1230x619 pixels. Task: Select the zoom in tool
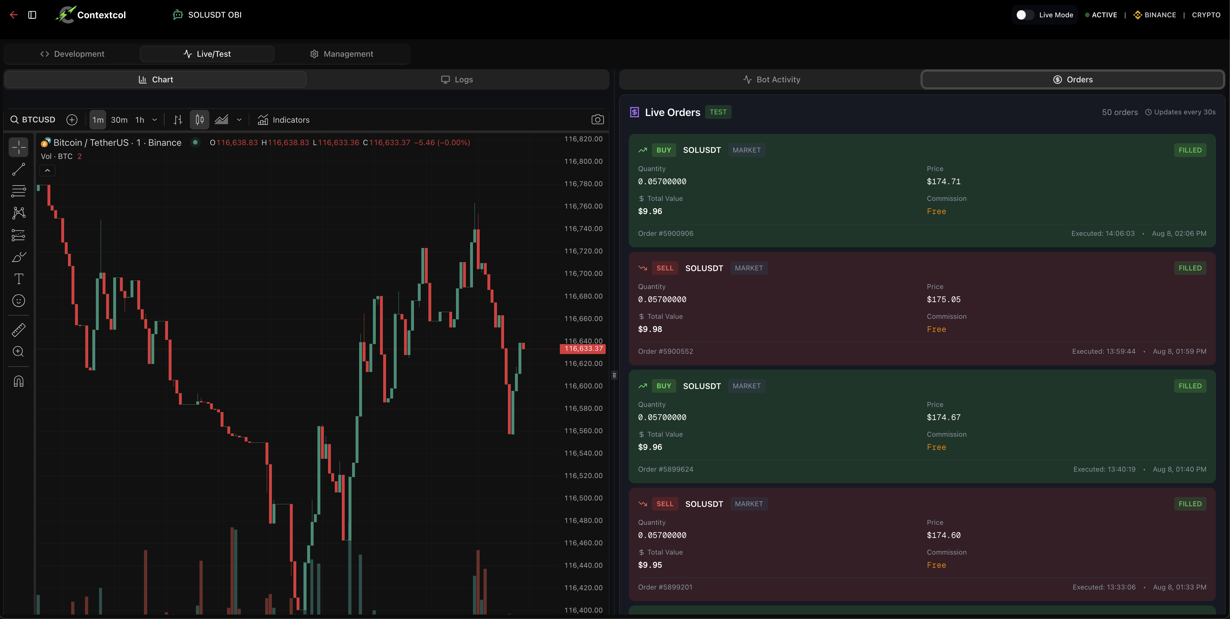tap(19, 351)
